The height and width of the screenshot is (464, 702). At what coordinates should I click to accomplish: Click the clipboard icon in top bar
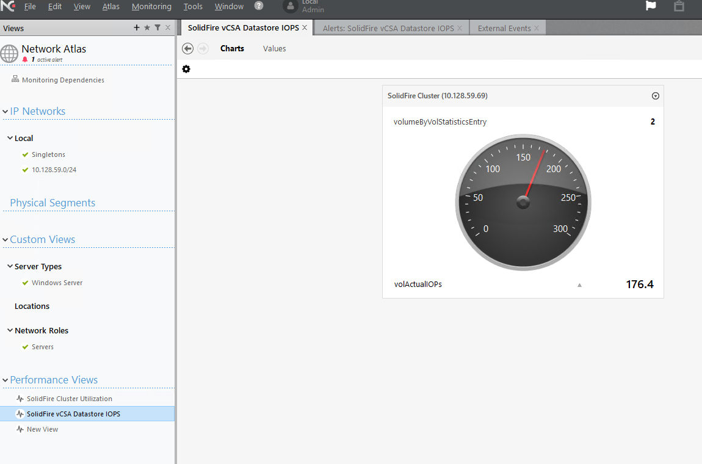pyautogui.click(x=679, y=6)
